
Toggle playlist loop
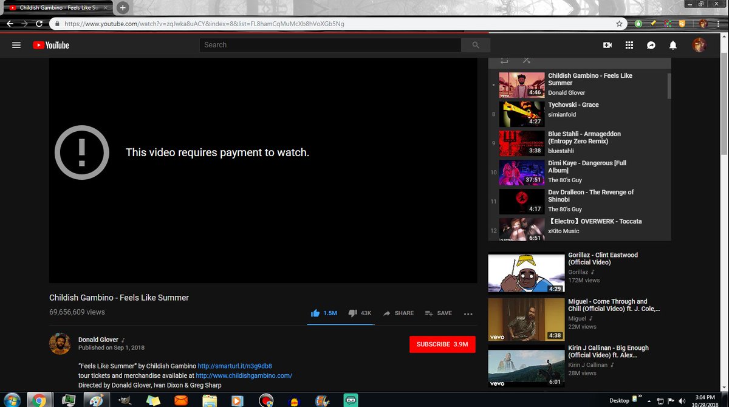tap(504, 60)
